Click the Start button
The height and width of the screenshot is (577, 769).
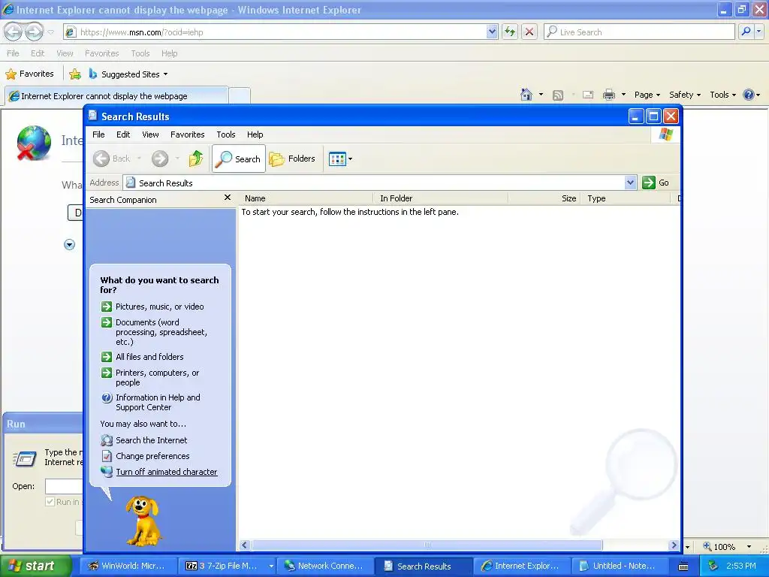(x=35, y=566)
